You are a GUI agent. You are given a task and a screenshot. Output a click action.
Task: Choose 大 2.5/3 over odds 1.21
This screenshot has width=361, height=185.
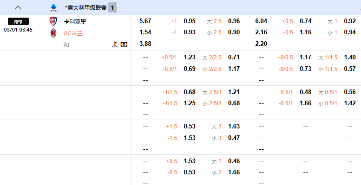point(234,92)
